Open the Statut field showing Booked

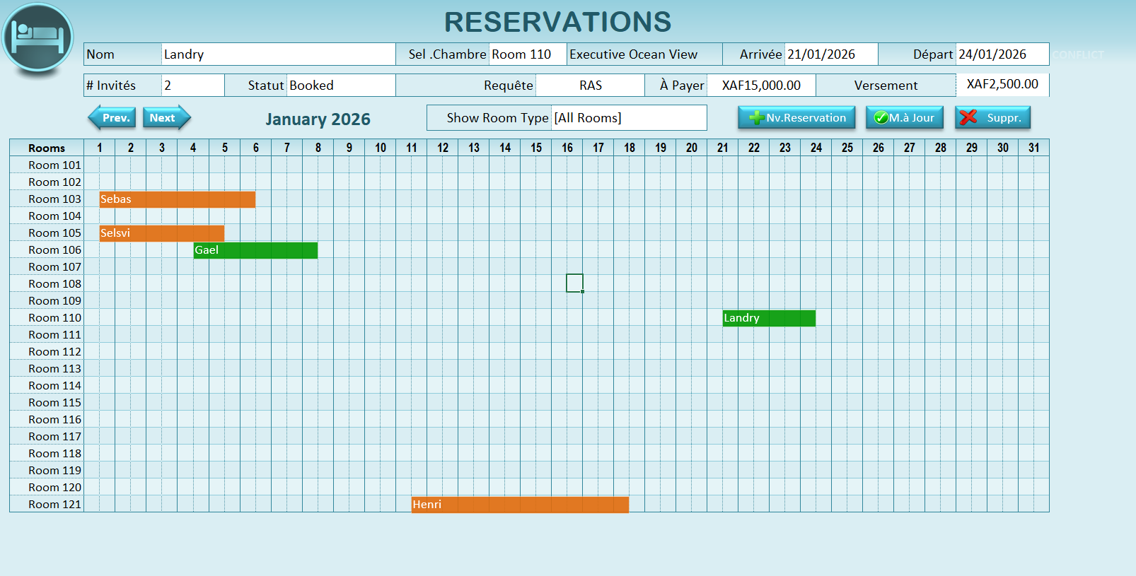pos(340,86)
